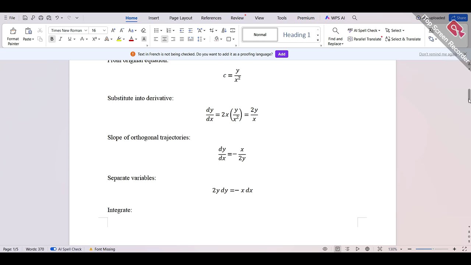Switch to the View tab
Viewport: 471px width, 265px height.
[259, 18]
